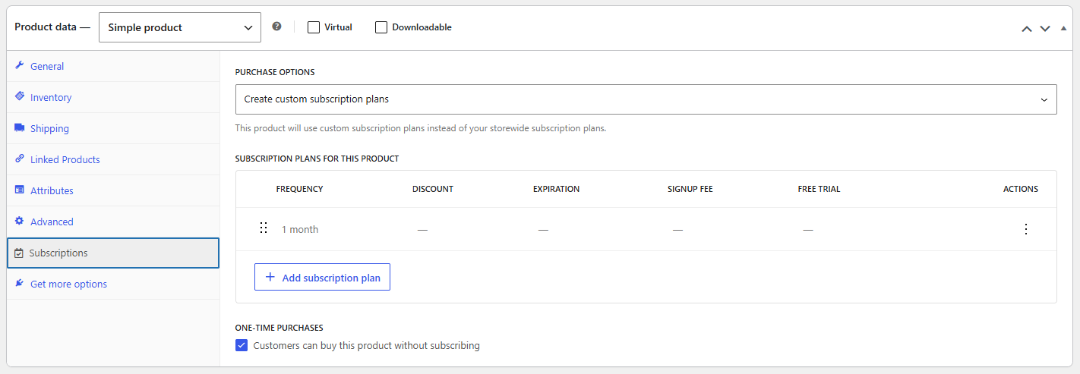
Task: Click the wrench icon next to General
Action: pyautogui.click(x=20, y=65)
